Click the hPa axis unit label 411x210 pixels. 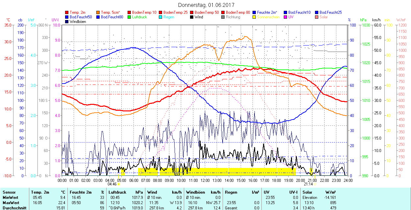(363, 20)
